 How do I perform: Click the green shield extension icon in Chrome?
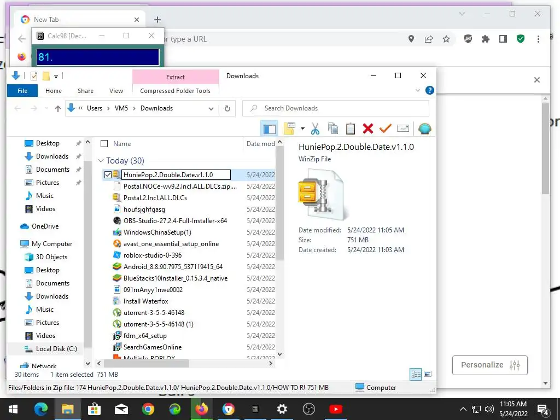(521, 39)
